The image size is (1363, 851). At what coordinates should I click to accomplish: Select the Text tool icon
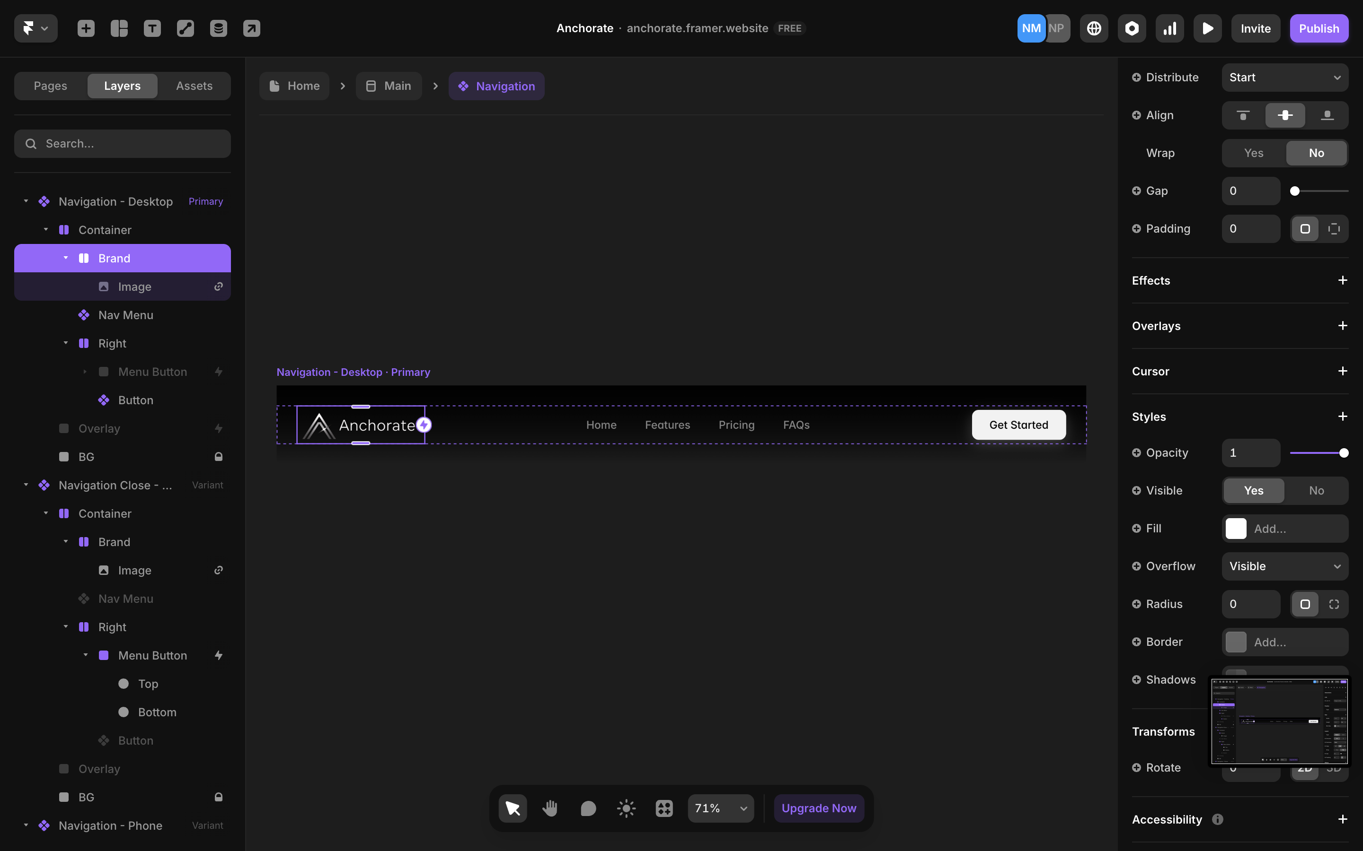(x=152, y=28)
